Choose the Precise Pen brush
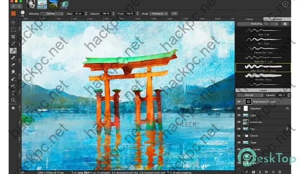Screen dimensions: 305x174 263,50
